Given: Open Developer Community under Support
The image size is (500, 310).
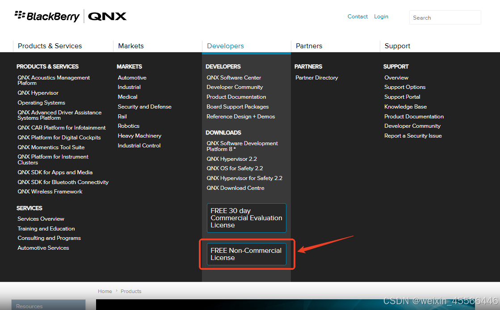Looking at the screenshot, I should tap(412, 126).
